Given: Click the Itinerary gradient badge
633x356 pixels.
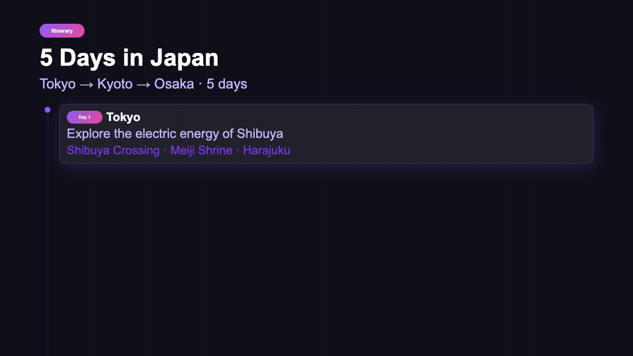Looking at the screenshot, I should [x=62, y=31].
